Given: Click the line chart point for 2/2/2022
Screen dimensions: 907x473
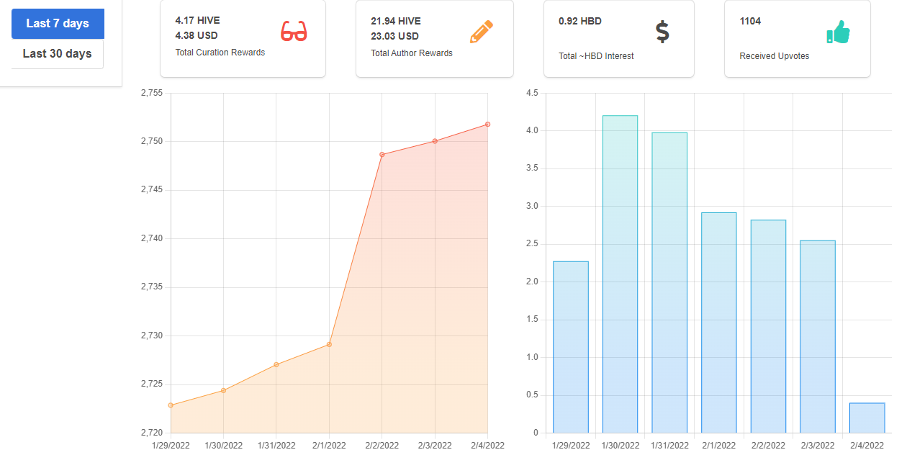Looking at the screenshot, I should (x=382, y=154).
